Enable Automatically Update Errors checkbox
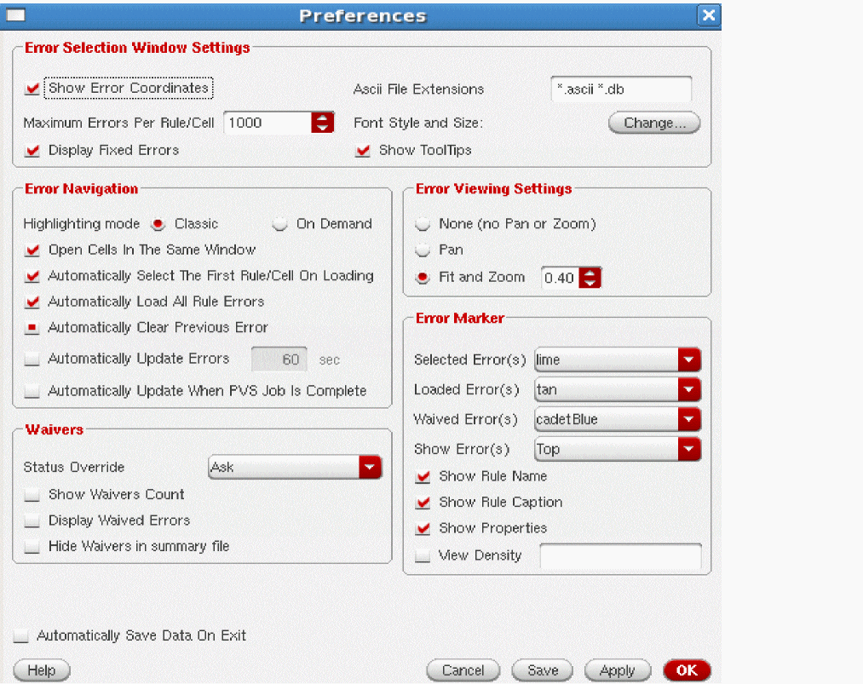The image size is (863, 684). [x=32, y=359]
